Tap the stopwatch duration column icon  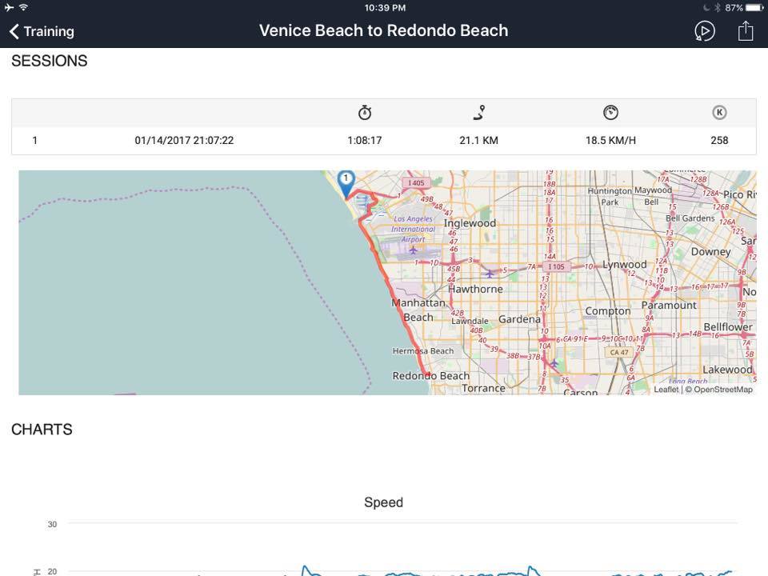[365, 113]
